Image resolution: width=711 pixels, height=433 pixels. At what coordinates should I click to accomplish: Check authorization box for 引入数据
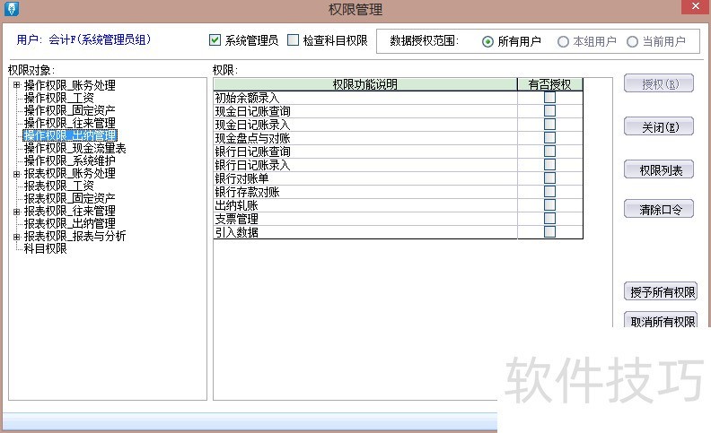pos(549,232)
